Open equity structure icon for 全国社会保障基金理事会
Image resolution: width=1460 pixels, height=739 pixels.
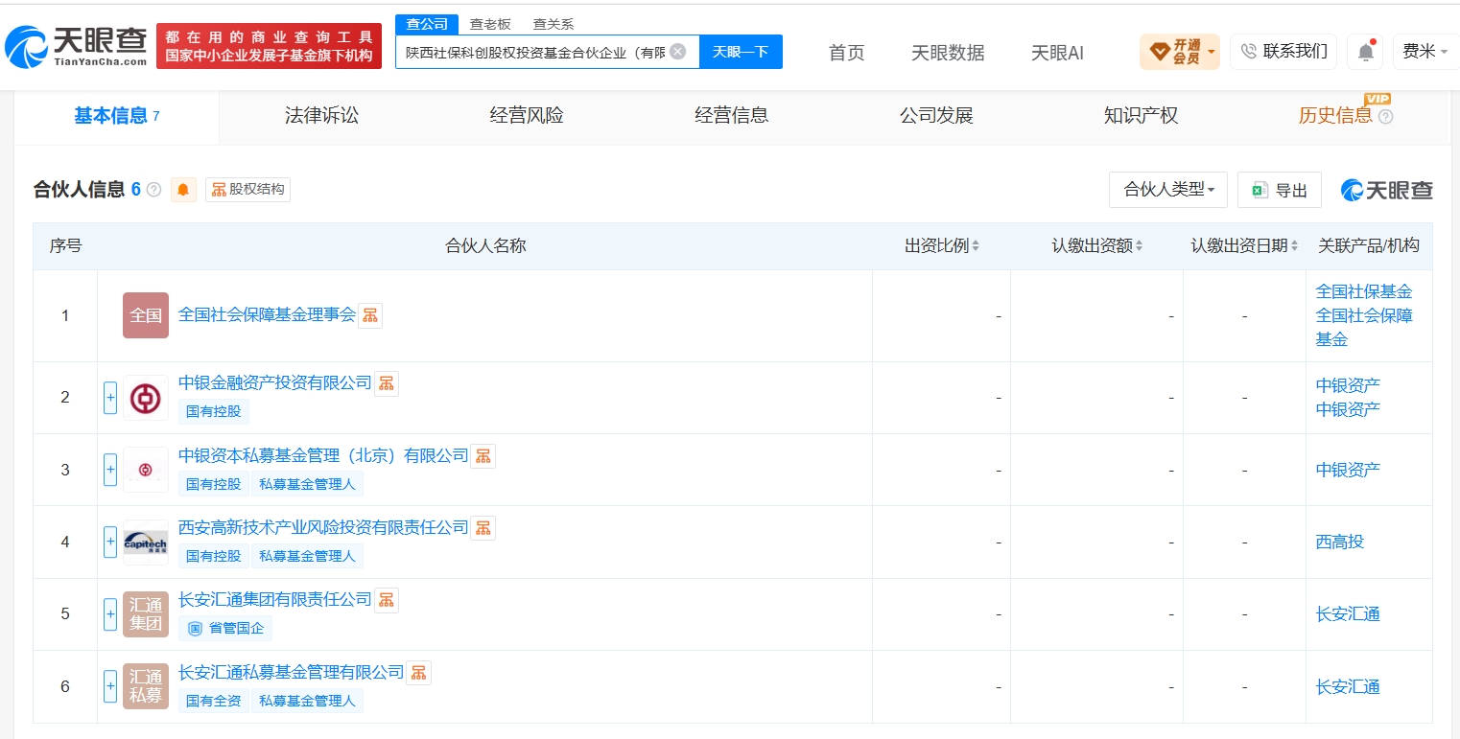click(370, 315)
